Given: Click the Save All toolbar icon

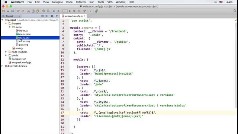Looking at the screenshot, I should tap(8, 11).
